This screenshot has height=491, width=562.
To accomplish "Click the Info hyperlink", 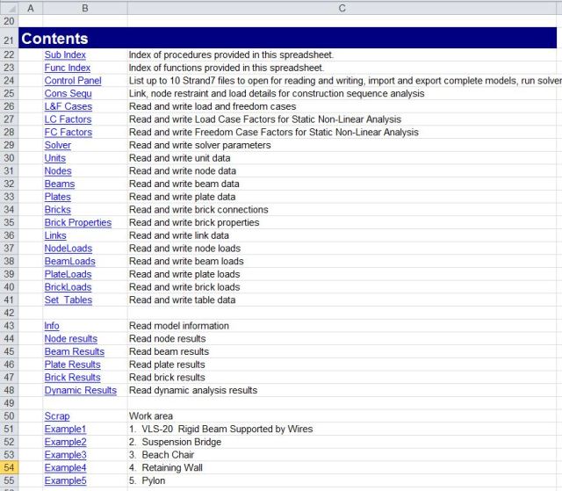I will pos(52,326).
